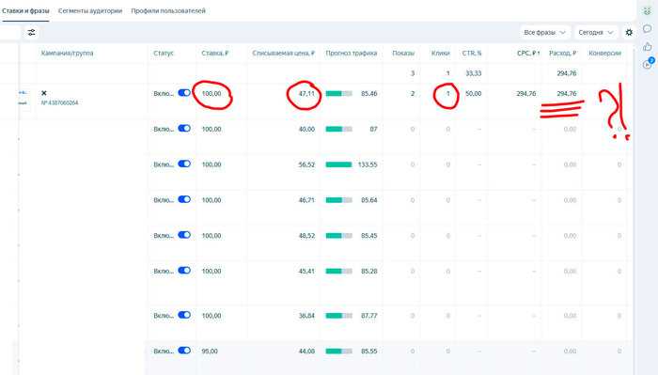Turn off the toggle in the 56,52 row

tap(184, 164)
